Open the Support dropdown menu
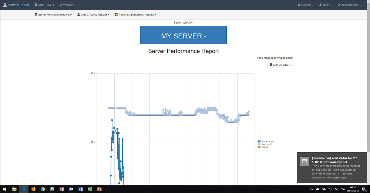 305,5
